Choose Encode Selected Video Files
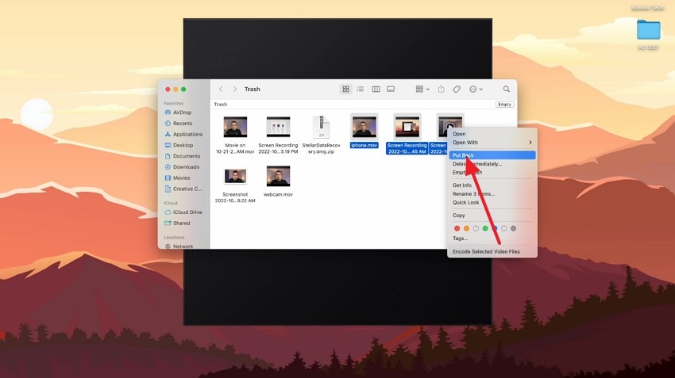 click(x=492, y=252)
